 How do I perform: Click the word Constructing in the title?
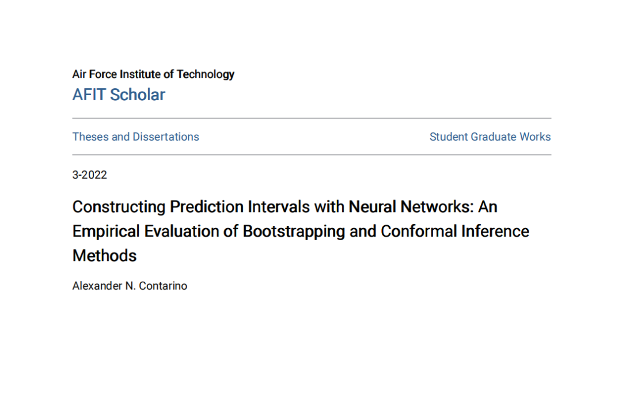[119, 206]
